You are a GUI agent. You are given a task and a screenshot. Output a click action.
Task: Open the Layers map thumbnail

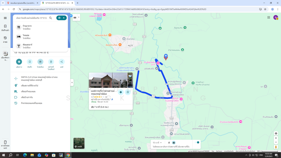(79, 143)
